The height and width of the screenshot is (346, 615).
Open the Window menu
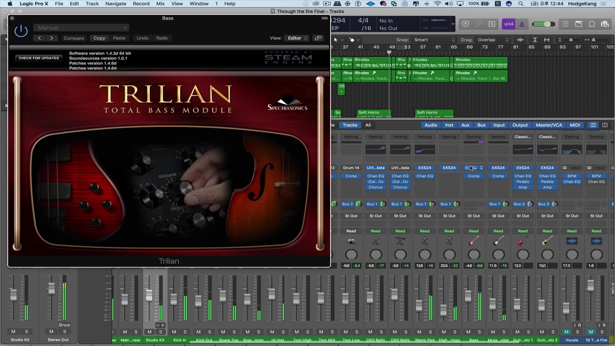click(199, 4)
